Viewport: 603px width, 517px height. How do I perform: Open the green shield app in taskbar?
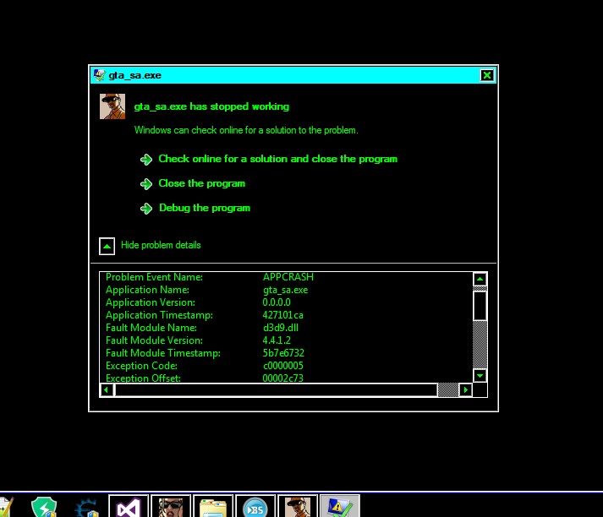pyautogui.click(x=44, y=507)
